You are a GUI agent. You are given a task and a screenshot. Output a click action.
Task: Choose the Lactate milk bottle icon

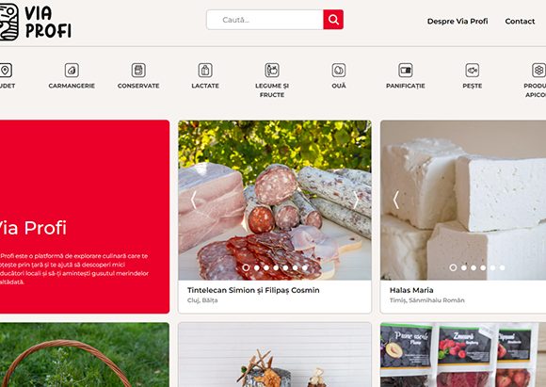205,70
